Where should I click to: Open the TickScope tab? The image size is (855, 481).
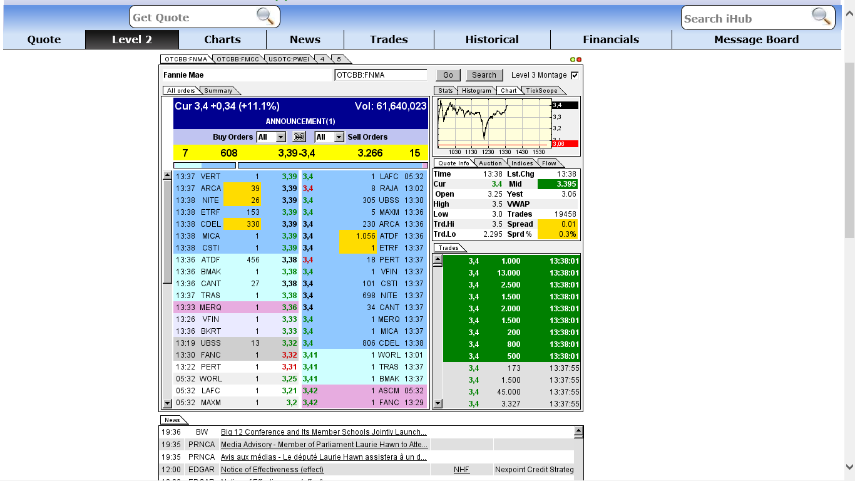click(x=541, y=91)
